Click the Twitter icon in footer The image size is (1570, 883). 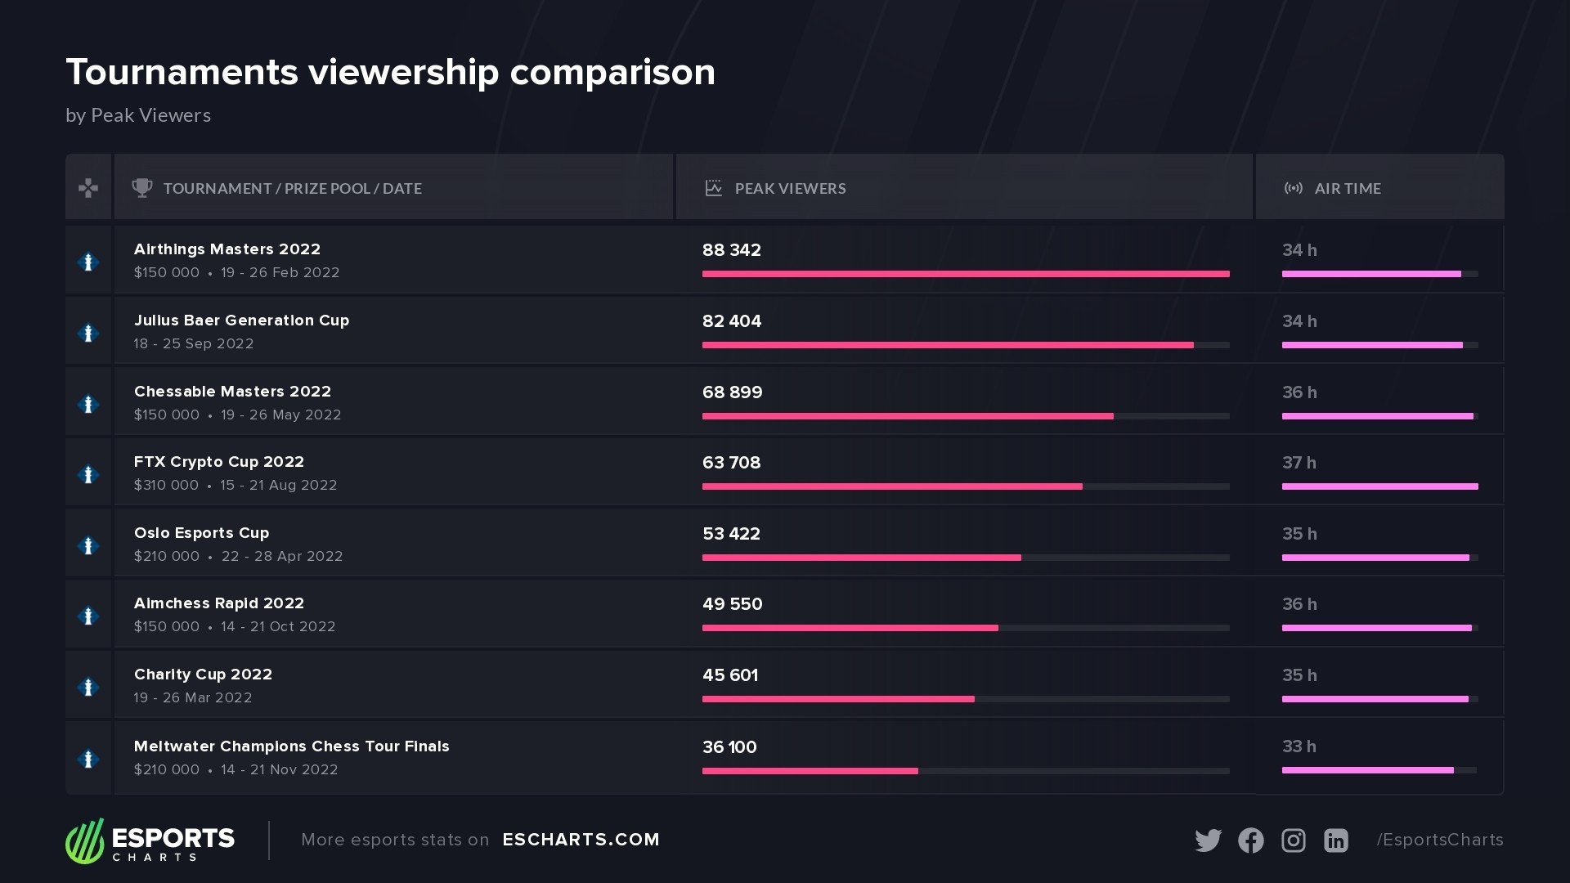click(1208, 840)
